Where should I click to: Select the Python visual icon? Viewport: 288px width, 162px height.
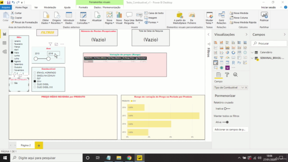239,63
